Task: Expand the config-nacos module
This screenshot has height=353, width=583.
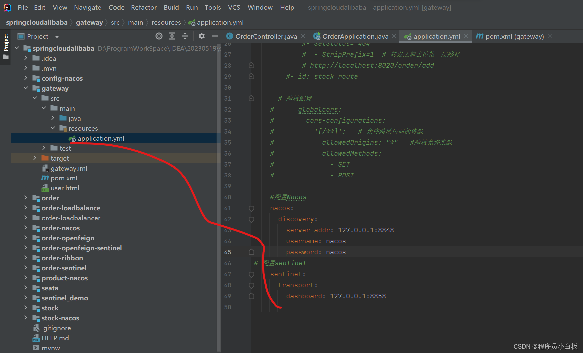Action: (x=26, y=78)
